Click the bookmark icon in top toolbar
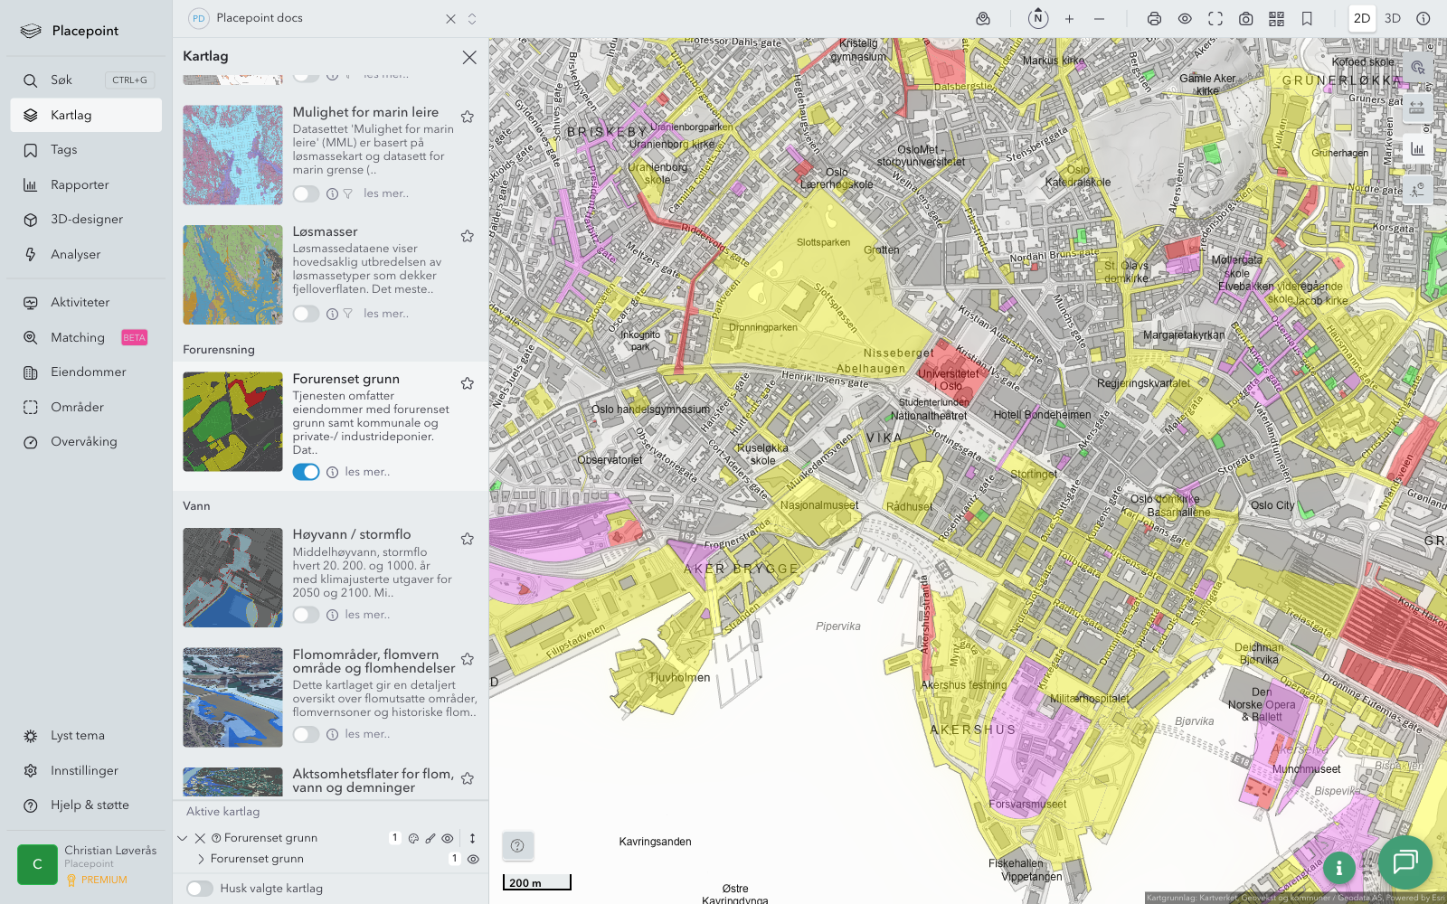The image size is (1447, 904). [1307, 19]
